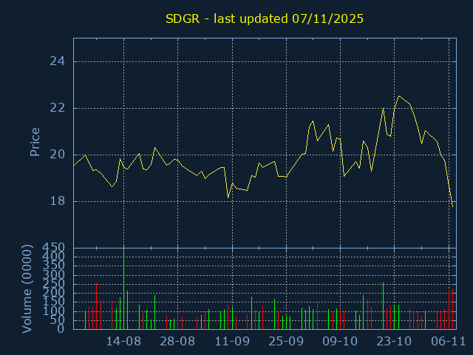Click the last red volume bar at far right

452,309
